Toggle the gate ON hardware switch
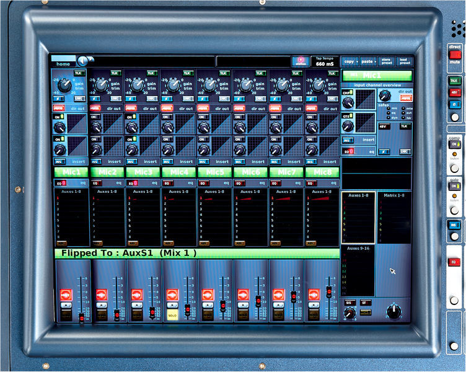466x372 pixels. coord(454,186)
